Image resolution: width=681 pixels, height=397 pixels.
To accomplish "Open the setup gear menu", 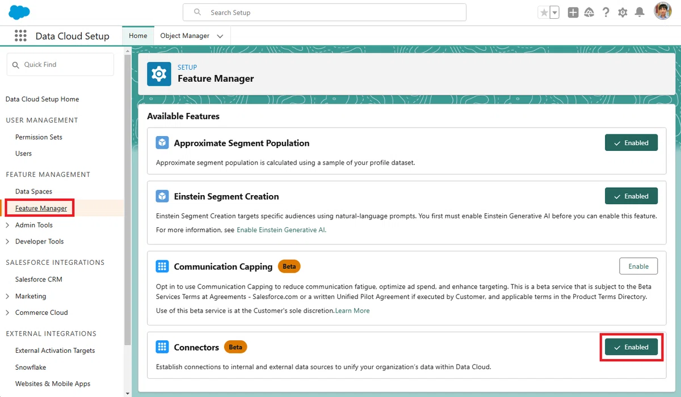I will [623, 12].
